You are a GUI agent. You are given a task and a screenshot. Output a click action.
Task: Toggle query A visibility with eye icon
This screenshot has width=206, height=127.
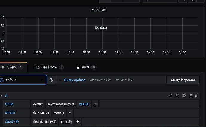tap(184, 95)
